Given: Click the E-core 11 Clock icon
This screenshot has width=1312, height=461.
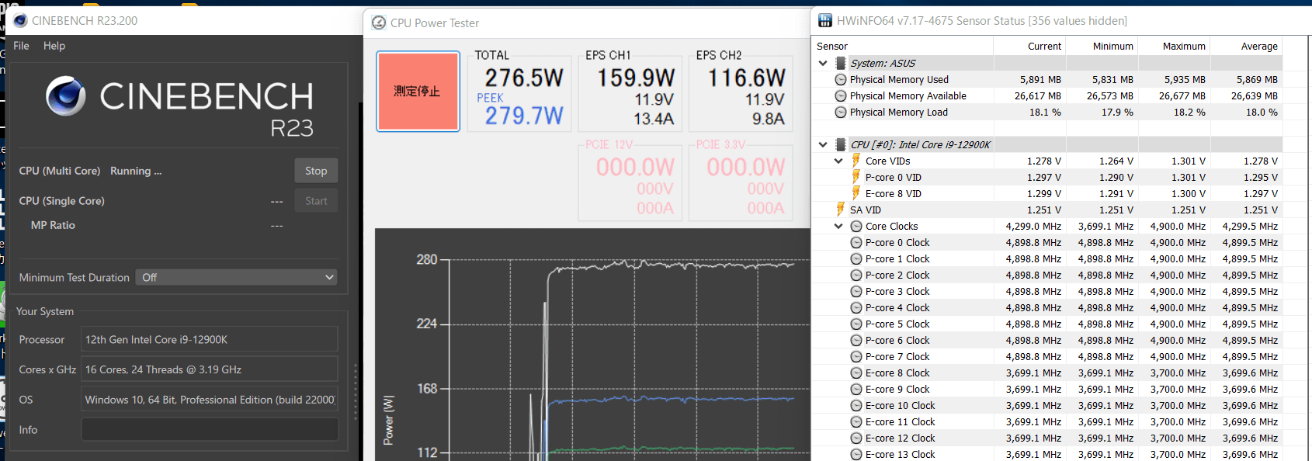Looking at the screenshot, I should click(x=856, y=421).
